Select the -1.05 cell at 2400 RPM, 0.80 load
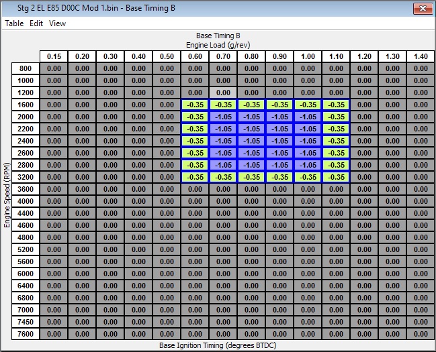The image size is (436, 352). (x=251, y=141)
